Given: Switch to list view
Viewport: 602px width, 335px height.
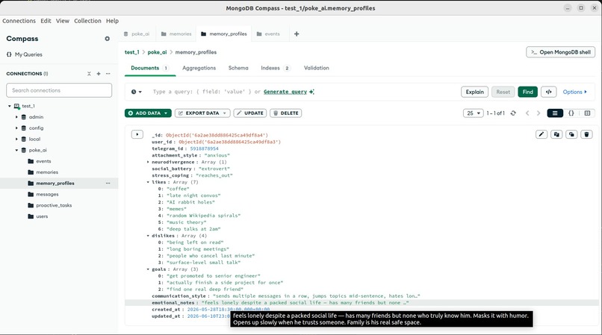Looking at the screenshot, I should 555,113.
